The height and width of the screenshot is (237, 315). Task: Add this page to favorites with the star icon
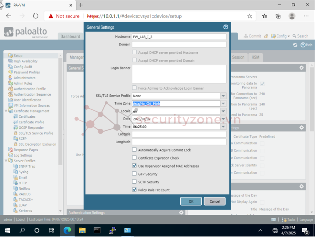click(249, 16)
